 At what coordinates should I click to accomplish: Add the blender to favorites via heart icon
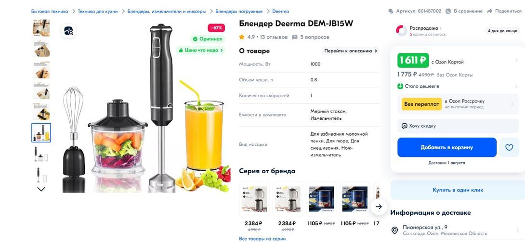(509, 147)
